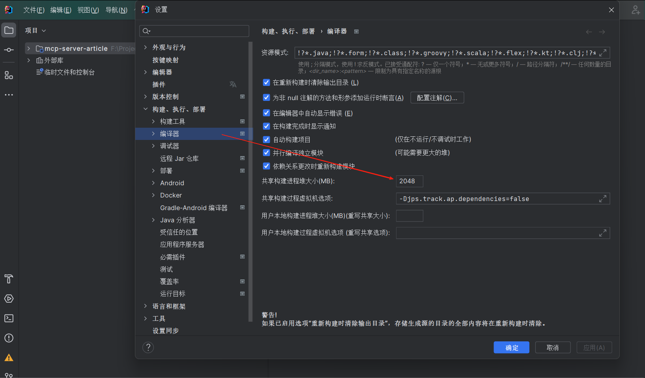Click 配置注解(C)... button

[x=437, y=98]
